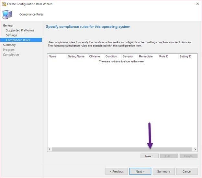This screenshot has height=178, width=202.
Task: Go back with the Previous button
Action: coord(117,172)
